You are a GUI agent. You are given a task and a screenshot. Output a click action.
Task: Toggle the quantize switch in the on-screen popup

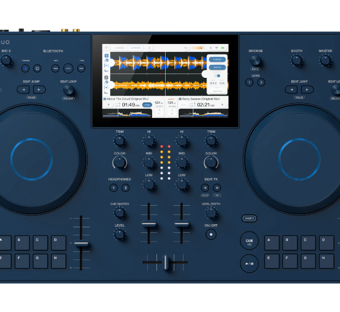pos(217,75)
